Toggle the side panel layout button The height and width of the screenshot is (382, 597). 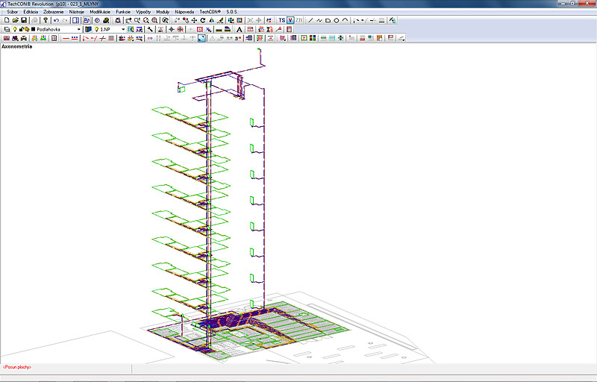pyautogui.click(x=76, y=20)
